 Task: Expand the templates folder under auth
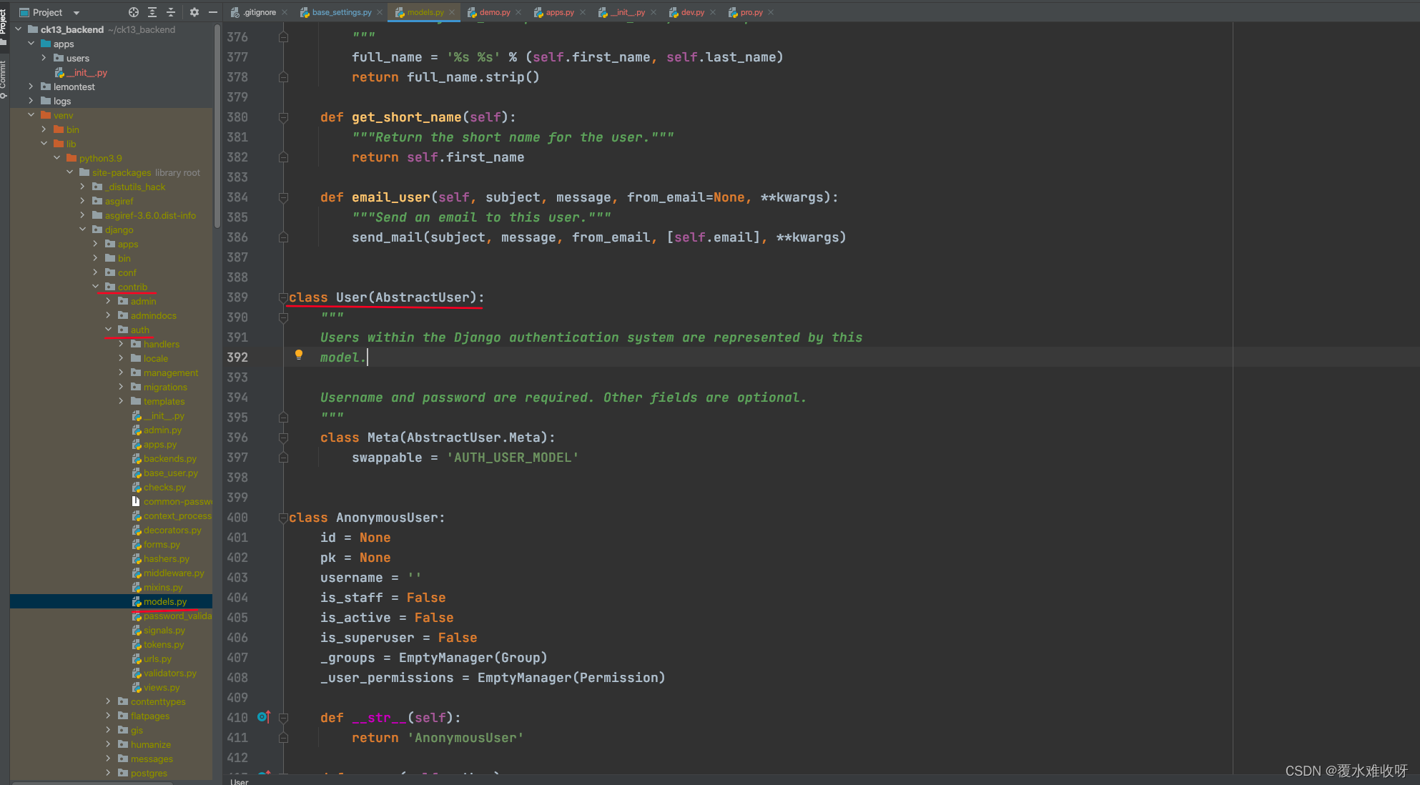tap(122, 401)
